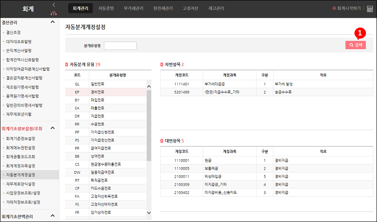Click credit row 2100309 미지급금_기타
Viewport: 377px width, 222px height.
tap(267, 184)
